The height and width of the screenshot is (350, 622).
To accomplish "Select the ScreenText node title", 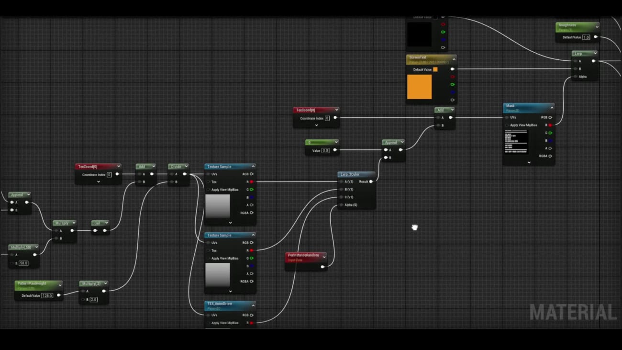I will (x=418, y=57).
